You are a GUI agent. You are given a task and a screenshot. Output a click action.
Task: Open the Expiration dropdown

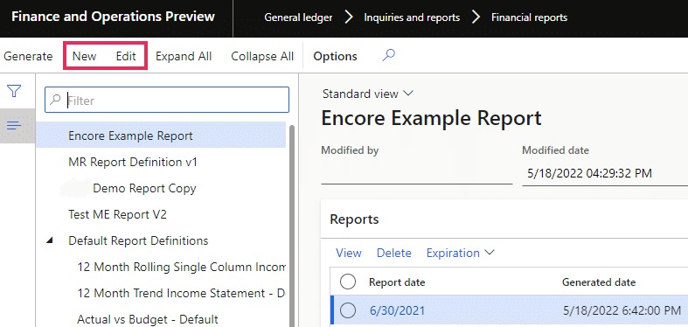point(461,253)
